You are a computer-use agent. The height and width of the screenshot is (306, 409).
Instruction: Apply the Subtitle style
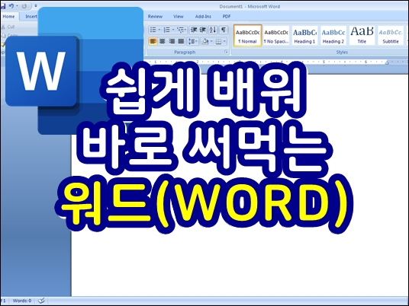[391, 36]
